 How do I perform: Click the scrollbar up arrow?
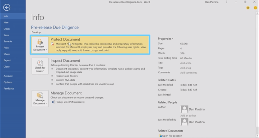pos(257,14)
